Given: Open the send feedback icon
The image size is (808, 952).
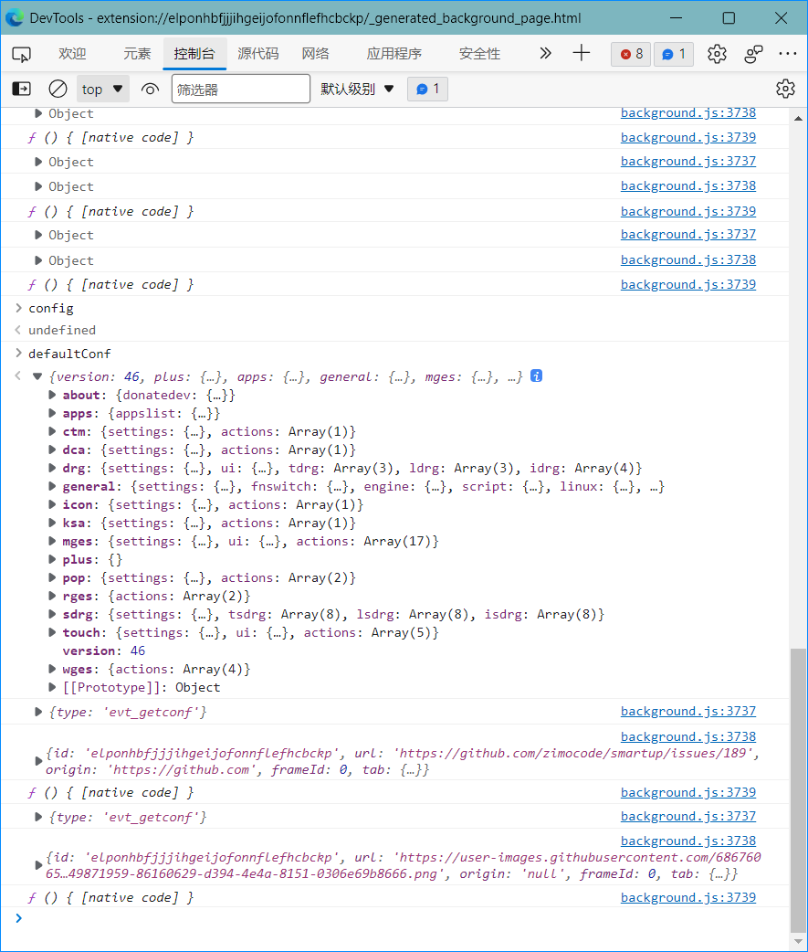Looking at the screenshot, I should 752,55.
